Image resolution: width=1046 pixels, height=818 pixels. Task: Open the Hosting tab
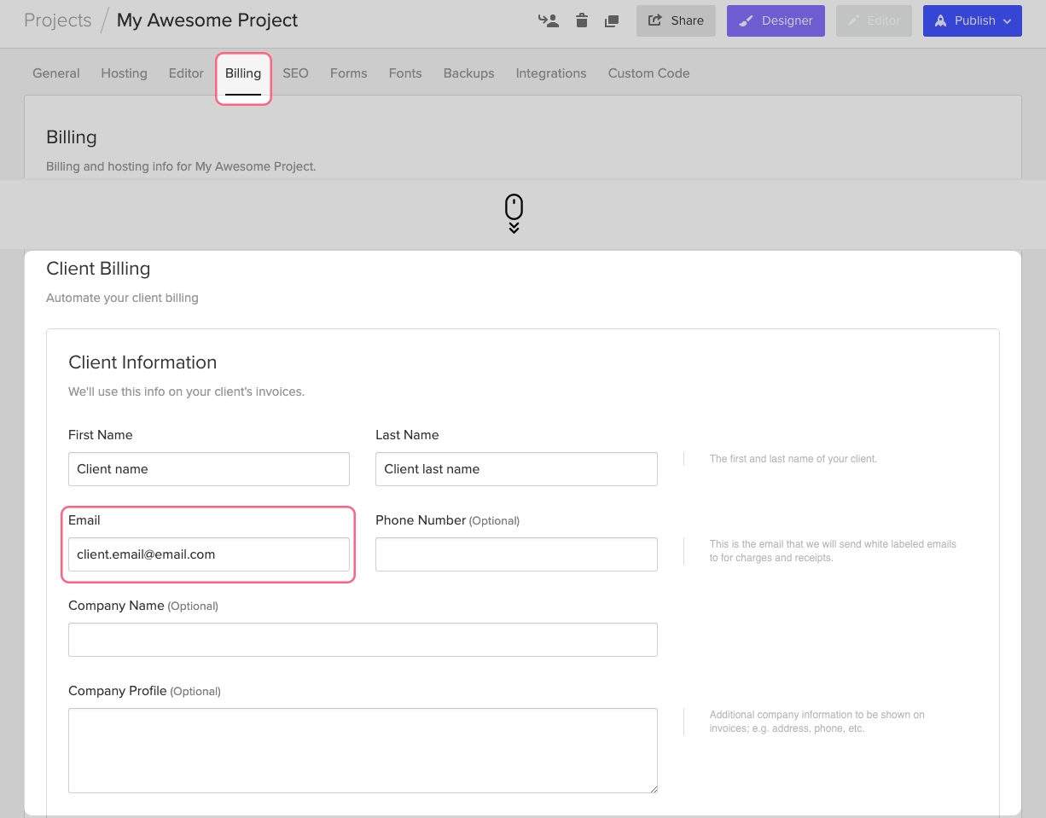[124, 73]
